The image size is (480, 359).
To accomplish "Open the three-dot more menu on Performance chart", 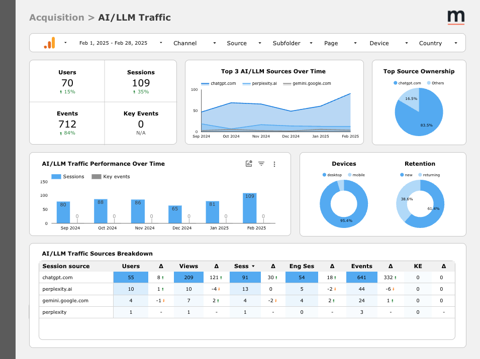I will (274, 164).
